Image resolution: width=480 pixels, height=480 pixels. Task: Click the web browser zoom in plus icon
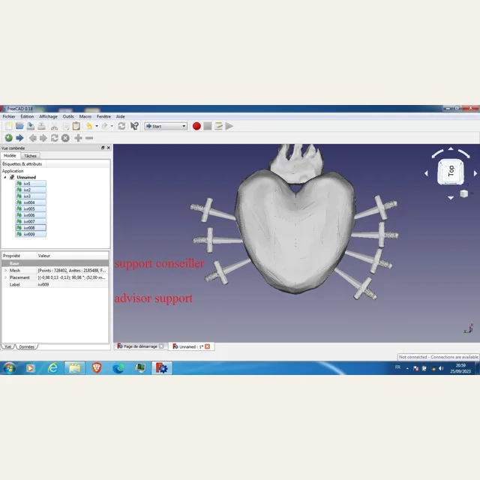pos(78,138)
